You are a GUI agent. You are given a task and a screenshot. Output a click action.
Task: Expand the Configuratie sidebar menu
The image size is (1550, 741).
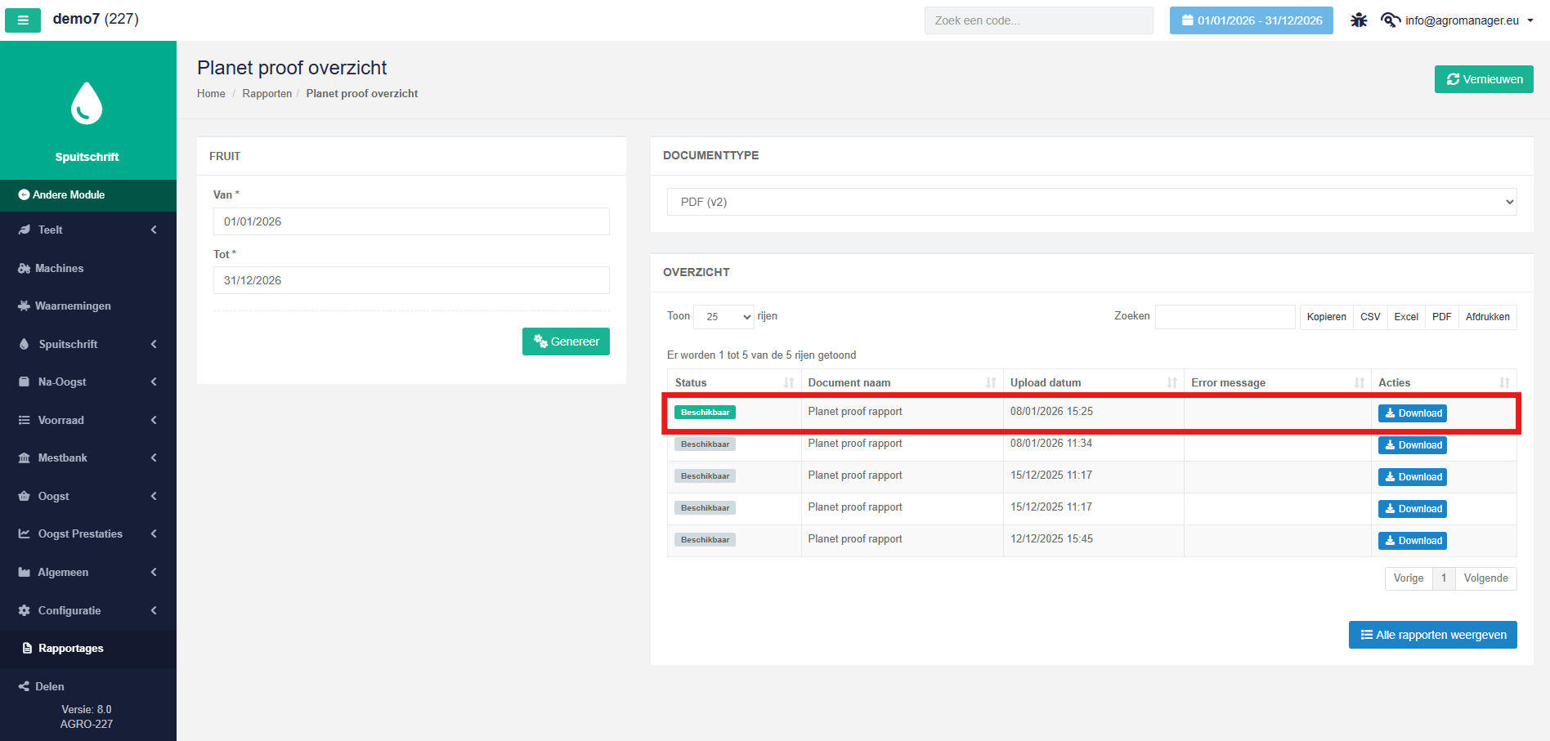point(88,610)
